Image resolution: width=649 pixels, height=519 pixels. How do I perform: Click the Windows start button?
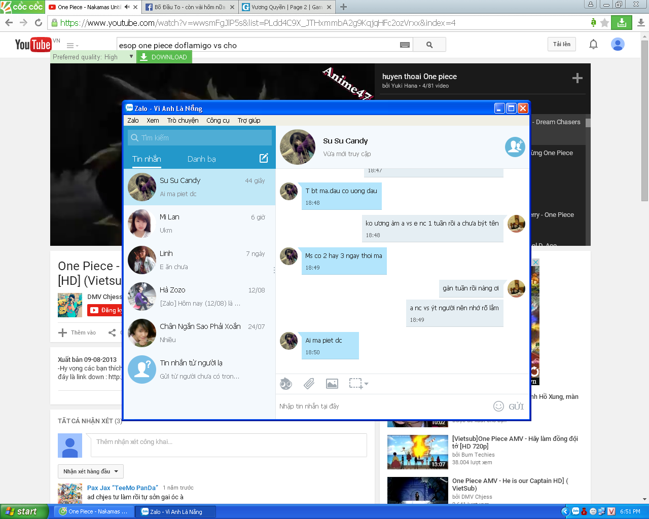click(24, 511)
